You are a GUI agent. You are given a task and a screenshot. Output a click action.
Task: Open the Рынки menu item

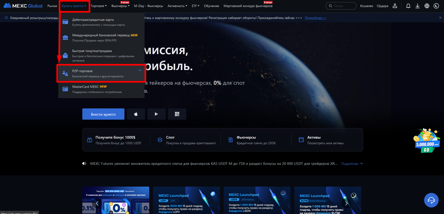pos(52,6)
